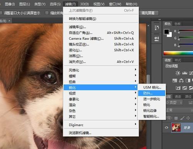Click the black foreground color swatch
This screenshot has height=149, width=193.
(166, 32)
